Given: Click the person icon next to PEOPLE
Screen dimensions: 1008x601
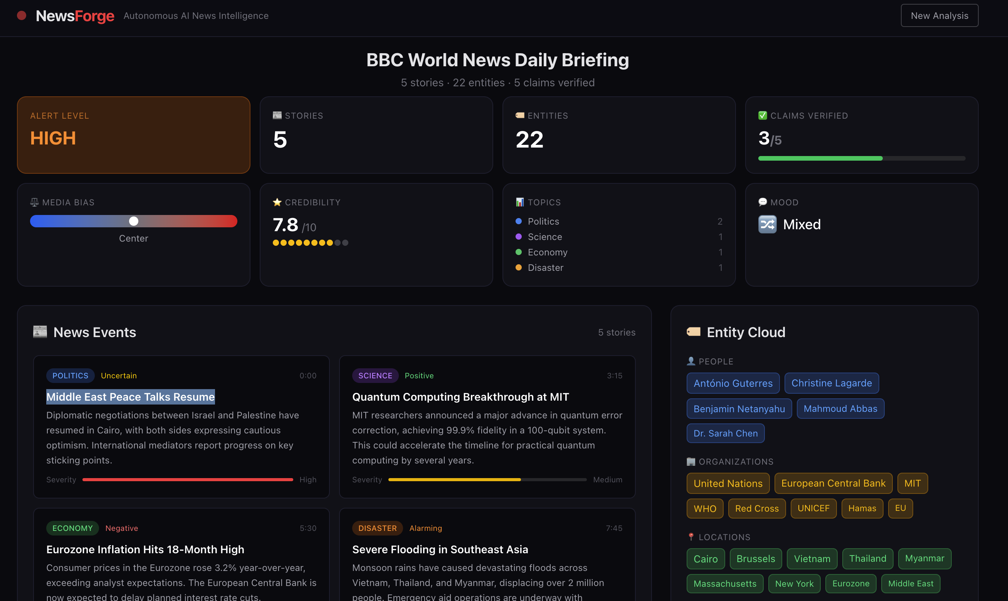Looking at the screenshot, I should pyautogui.click(x=691, y=361).
